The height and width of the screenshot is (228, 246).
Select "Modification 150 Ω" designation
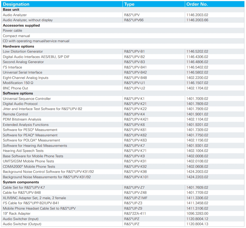[x=18, y=83]
